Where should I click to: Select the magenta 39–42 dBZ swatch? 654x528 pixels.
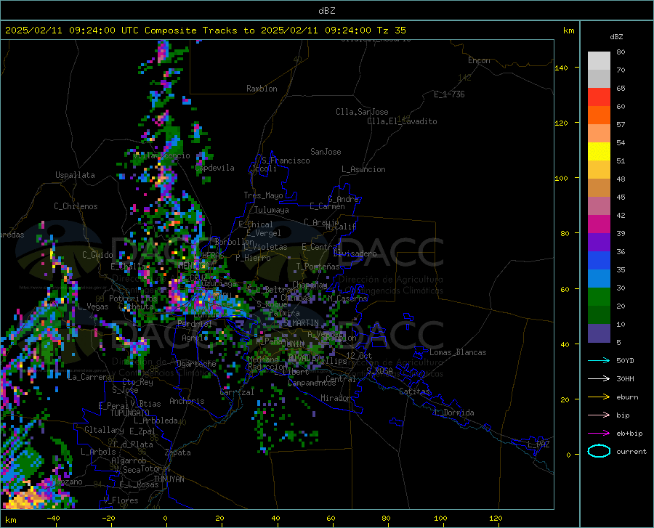(599, 224)
